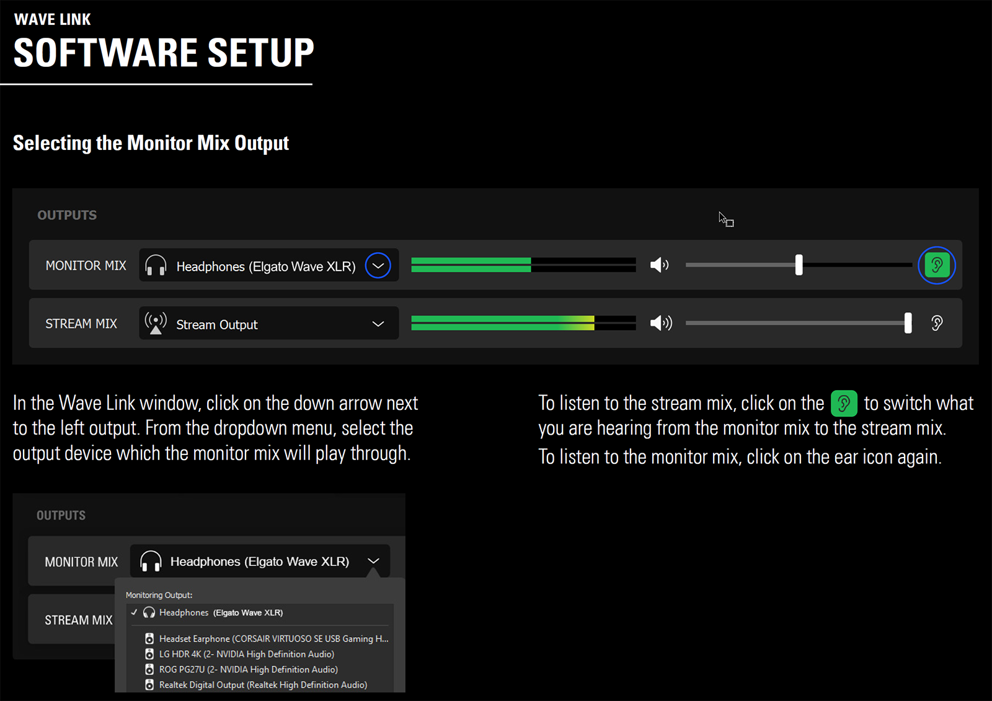Select Realtek Digital Output device
This screenshot has height=701, width=992.
[260, 685]
